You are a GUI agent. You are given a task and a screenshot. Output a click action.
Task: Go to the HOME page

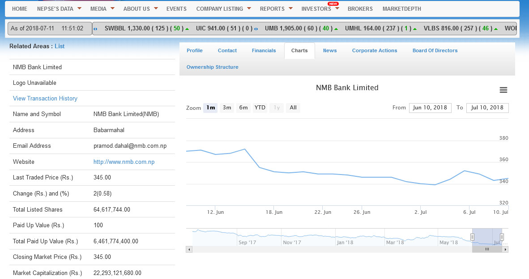(x=20, y=9)
